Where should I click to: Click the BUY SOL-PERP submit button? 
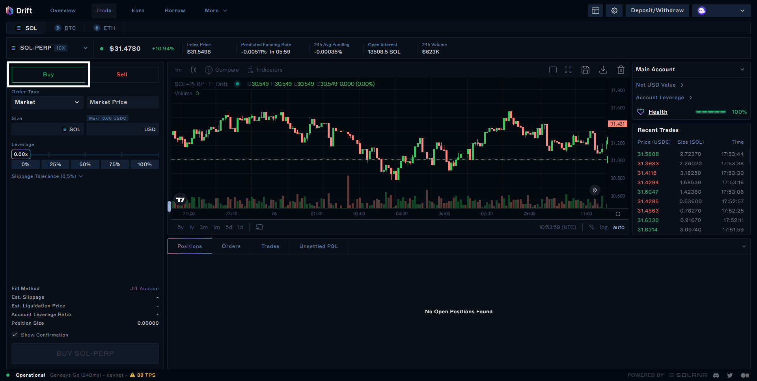(85, 353)
